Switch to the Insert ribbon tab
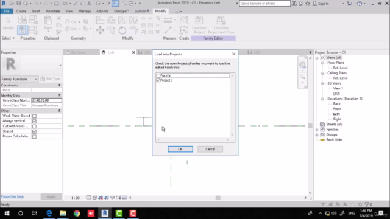Image resolution: width=390 pixels, height=219 pixels. [36, 11]
